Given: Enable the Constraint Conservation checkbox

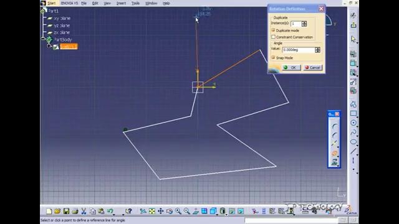Looking at the screenshot, I should [273, 37].
